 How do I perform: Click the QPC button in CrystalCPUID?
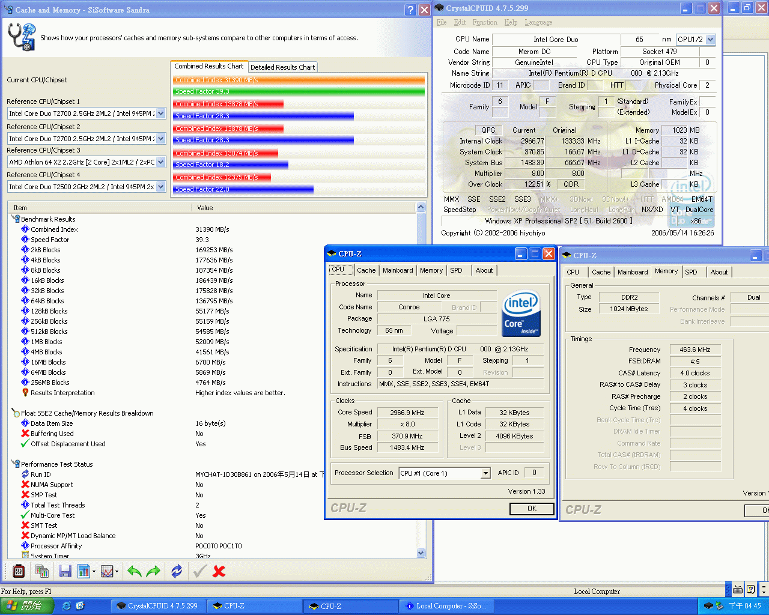coord(488,130)
